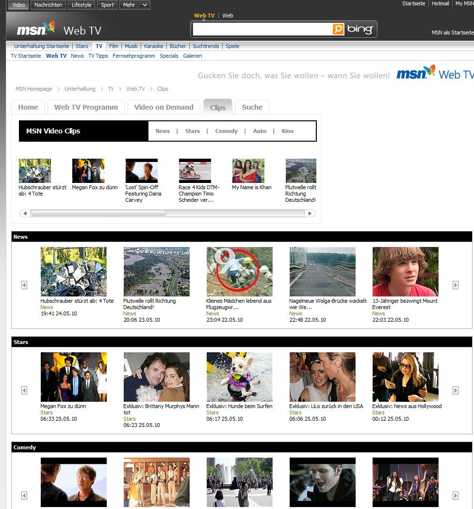This screenshot has height=509, width=474.
Task: Switch to the Suche tab
Action: click(x=252, y=107)
